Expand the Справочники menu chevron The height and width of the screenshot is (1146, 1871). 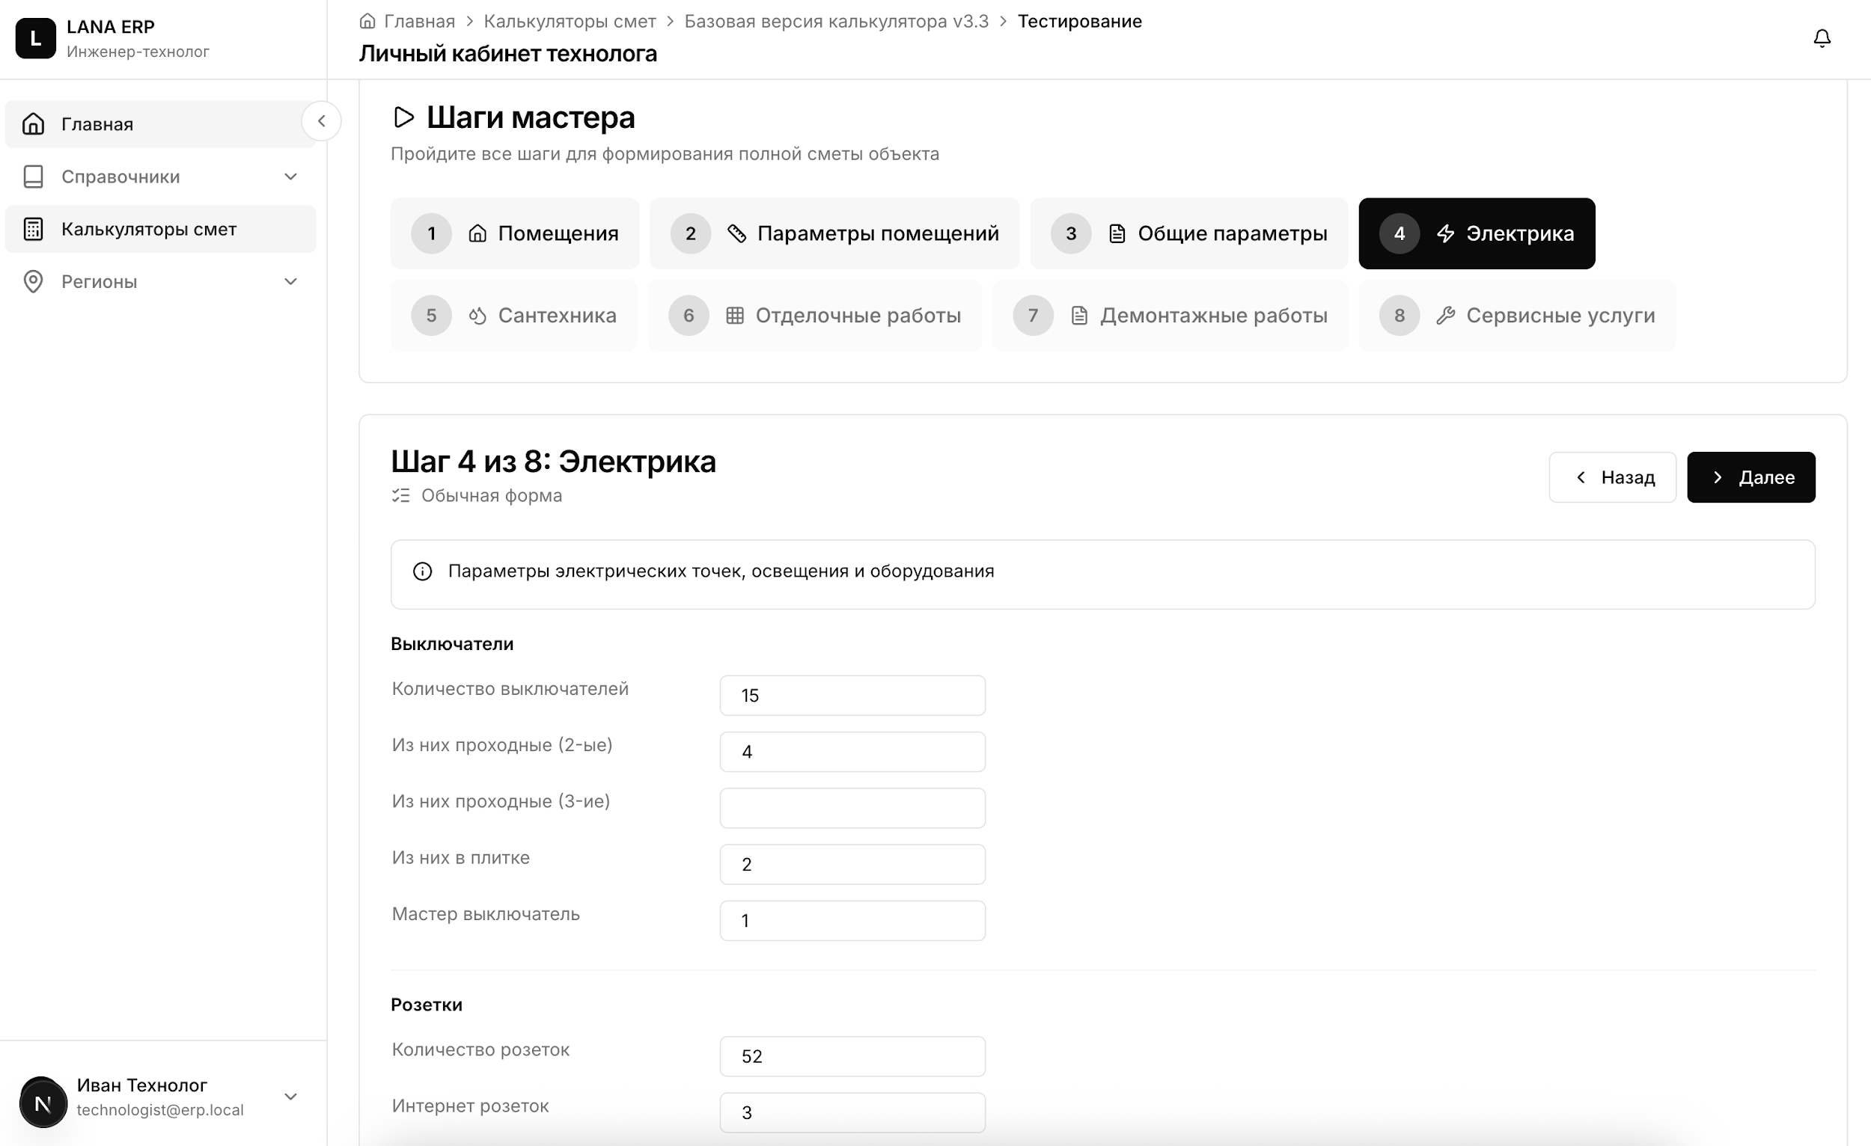[x=290, y=177]
